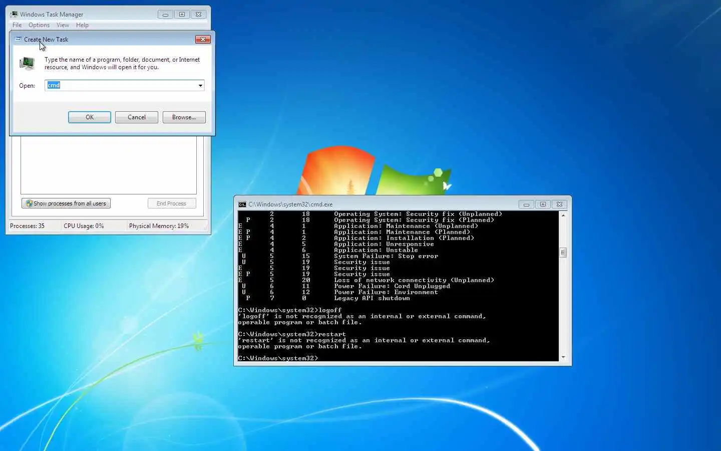Click the empty cmd prompt at bottom

(278, 358)
